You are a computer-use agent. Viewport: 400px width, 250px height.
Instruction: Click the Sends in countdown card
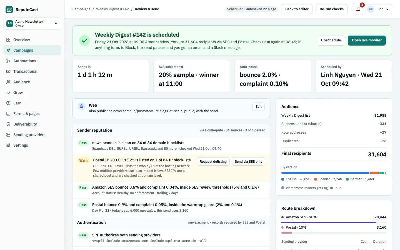pos(111,76)
